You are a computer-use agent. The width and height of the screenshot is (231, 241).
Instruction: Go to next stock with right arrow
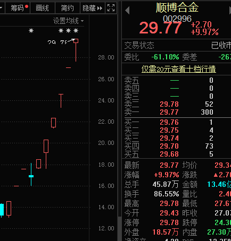(x=230, y=11)
